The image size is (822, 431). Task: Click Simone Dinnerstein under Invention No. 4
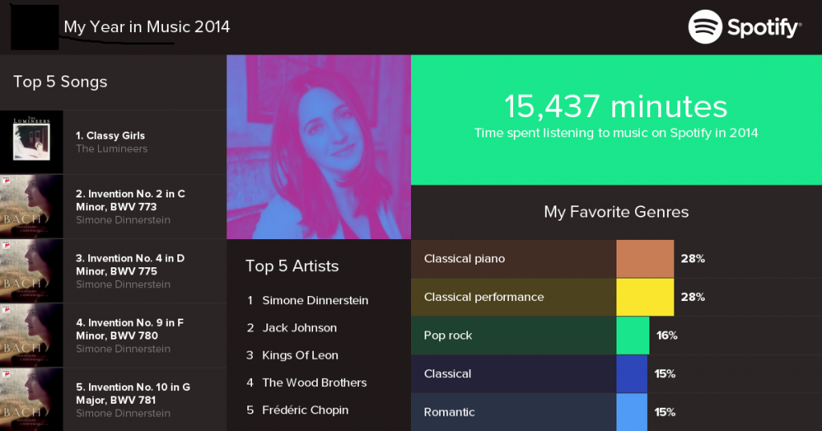(123, 285)
